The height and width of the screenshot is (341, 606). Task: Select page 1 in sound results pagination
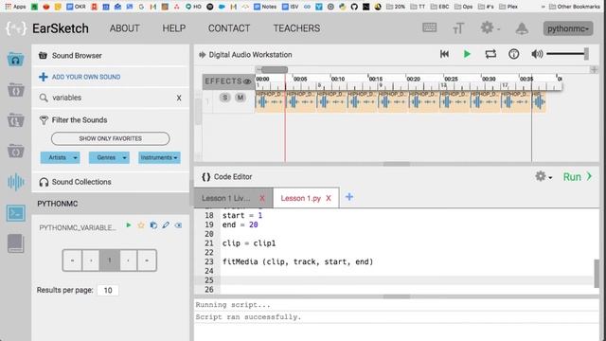pos(110,260)
